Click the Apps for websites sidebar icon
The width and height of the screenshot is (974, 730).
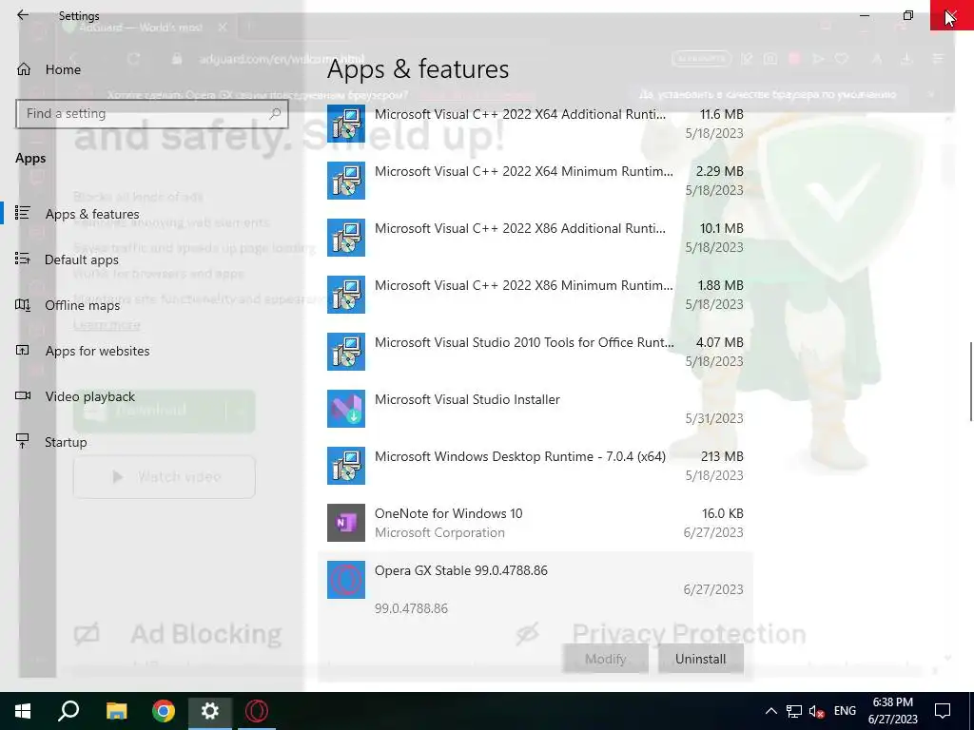tap(23, 350)
